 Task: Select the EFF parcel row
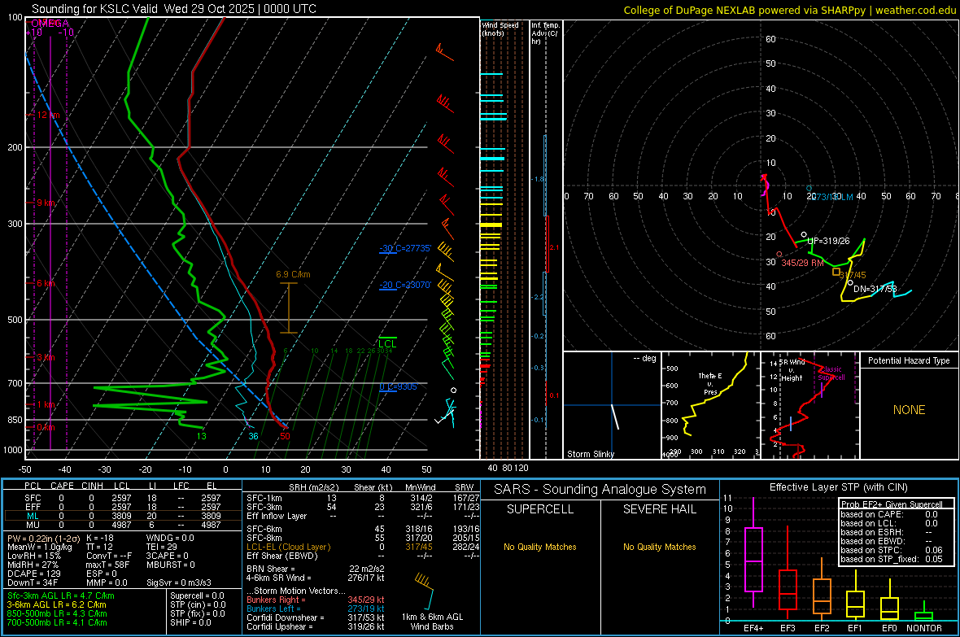[122, 507]
